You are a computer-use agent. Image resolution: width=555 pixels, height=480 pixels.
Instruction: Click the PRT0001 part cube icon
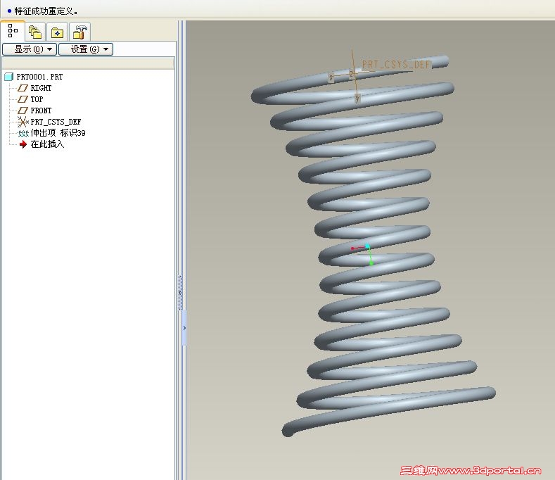click(9, 77)
